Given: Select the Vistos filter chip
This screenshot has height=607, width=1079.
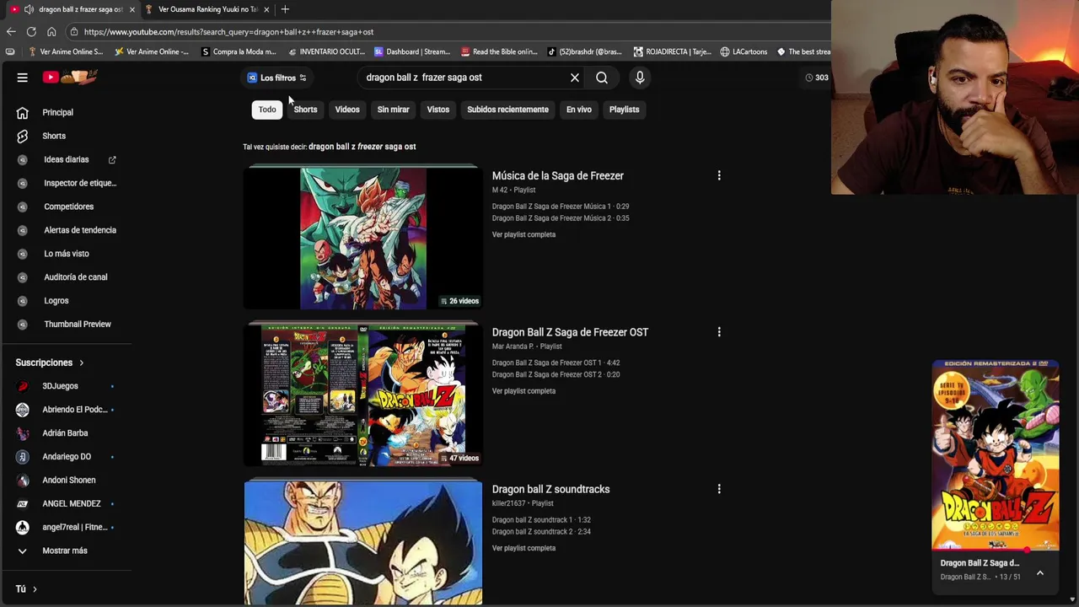Looking at the screenshot, I should (x=438, y=110).
